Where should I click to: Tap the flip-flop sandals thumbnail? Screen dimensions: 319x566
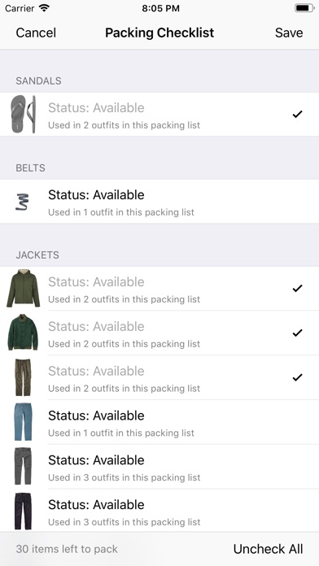pyautogui.click(x=23, y=114)
